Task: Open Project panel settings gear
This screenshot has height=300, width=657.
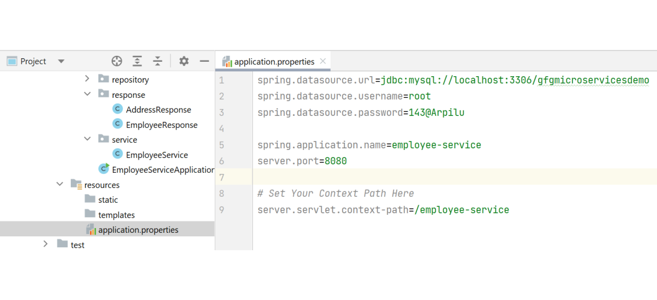Action: pyautogui.click(x=184, y=61)
